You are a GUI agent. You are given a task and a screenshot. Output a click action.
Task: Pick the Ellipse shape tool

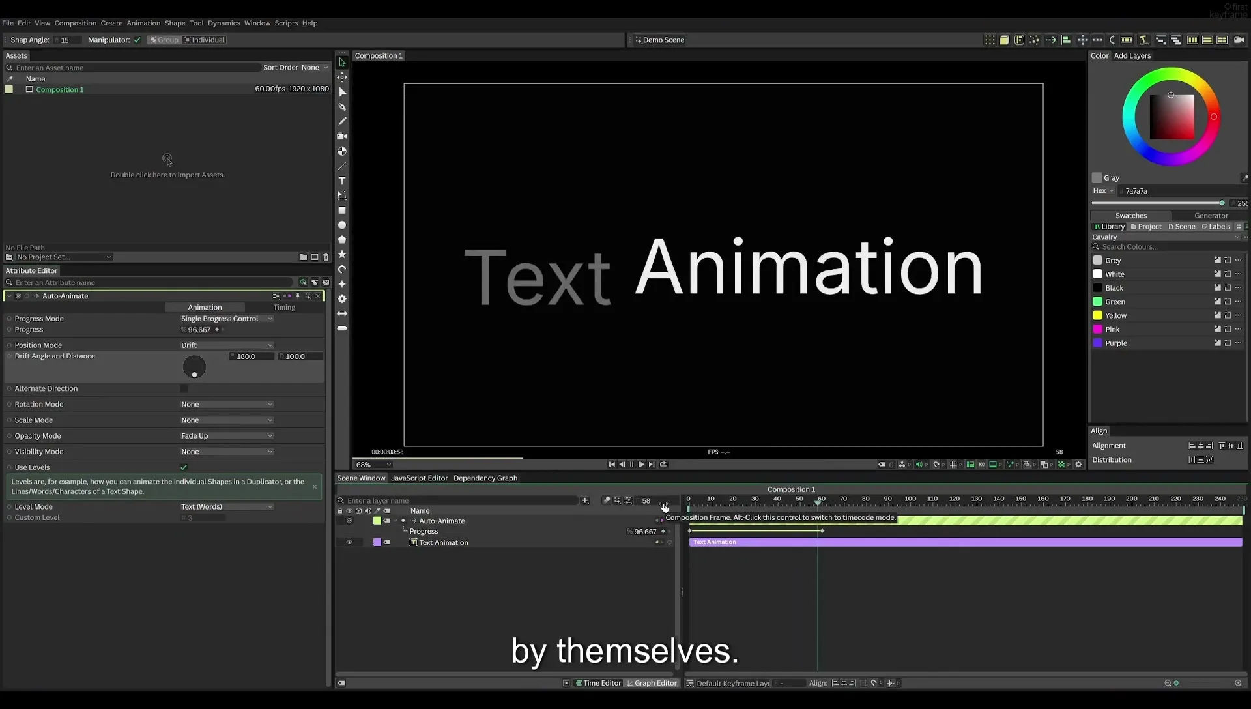point(341,225)
